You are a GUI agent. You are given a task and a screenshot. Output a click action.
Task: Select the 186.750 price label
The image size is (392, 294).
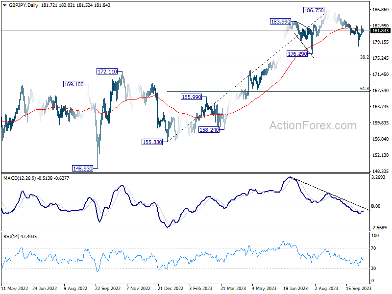(314, 10)
